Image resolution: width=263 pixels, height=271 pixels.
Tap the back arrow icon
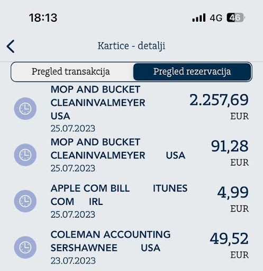pyautogui.click(x=11, y=46)
